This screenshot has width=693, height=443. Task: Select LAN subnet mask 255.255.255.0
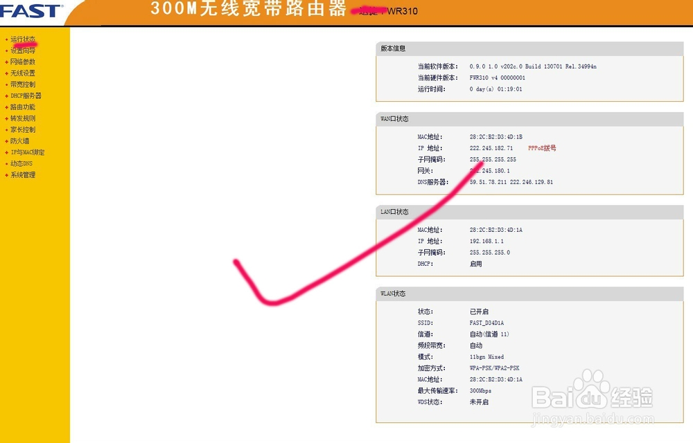[490, 253]
